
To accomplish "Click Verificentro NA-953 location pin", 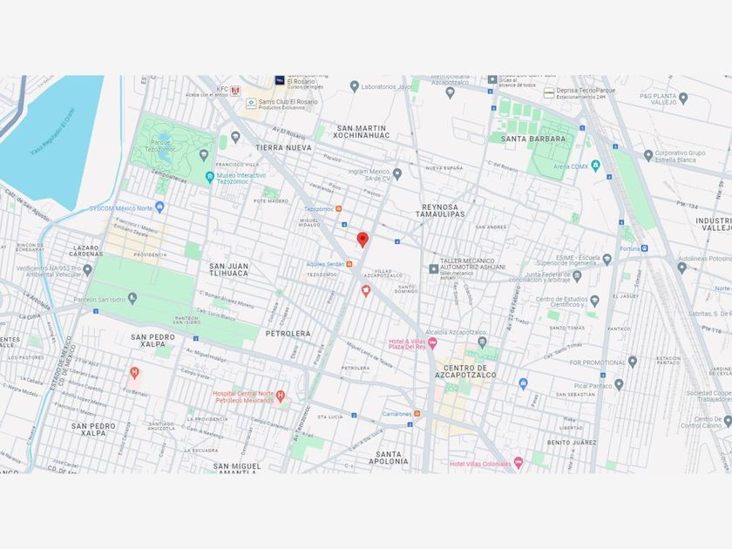I will click(x=87, y=270).
